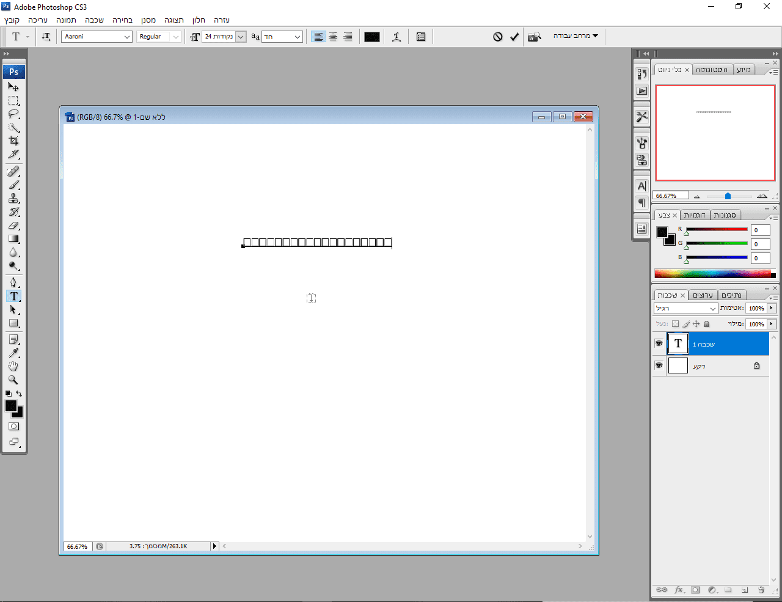Select the Rectangular Marquee tool
The image size is (782, 602).
(13, 100)
